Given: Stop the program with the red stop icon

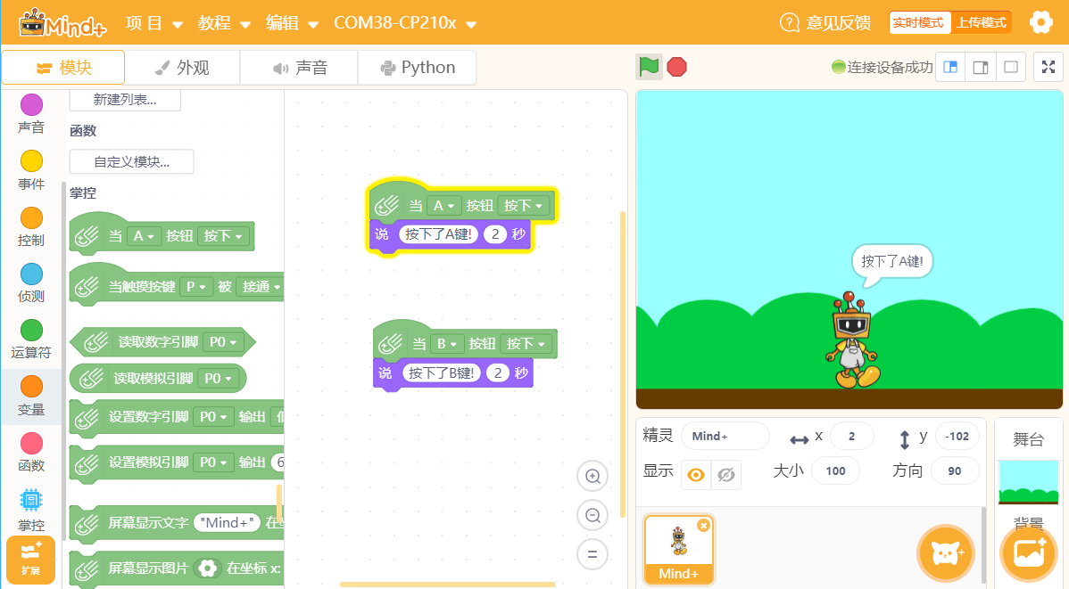Looking at the screenshot, I should [677, 67].
